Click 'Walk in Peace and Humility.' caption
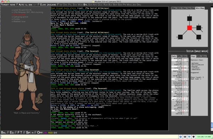Screen dimensions: 213x139 point(27,113)
